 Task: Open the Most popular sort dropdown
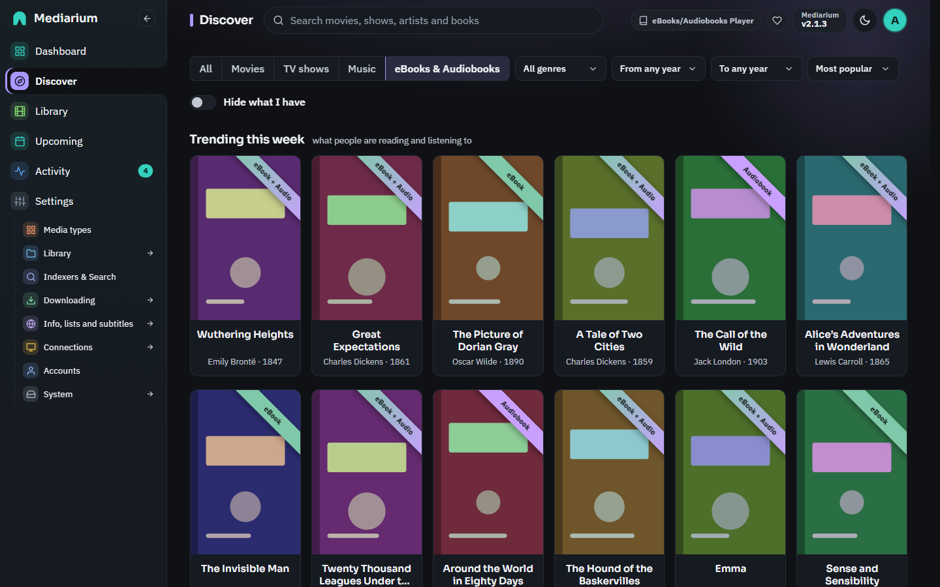tap(853, 68)
